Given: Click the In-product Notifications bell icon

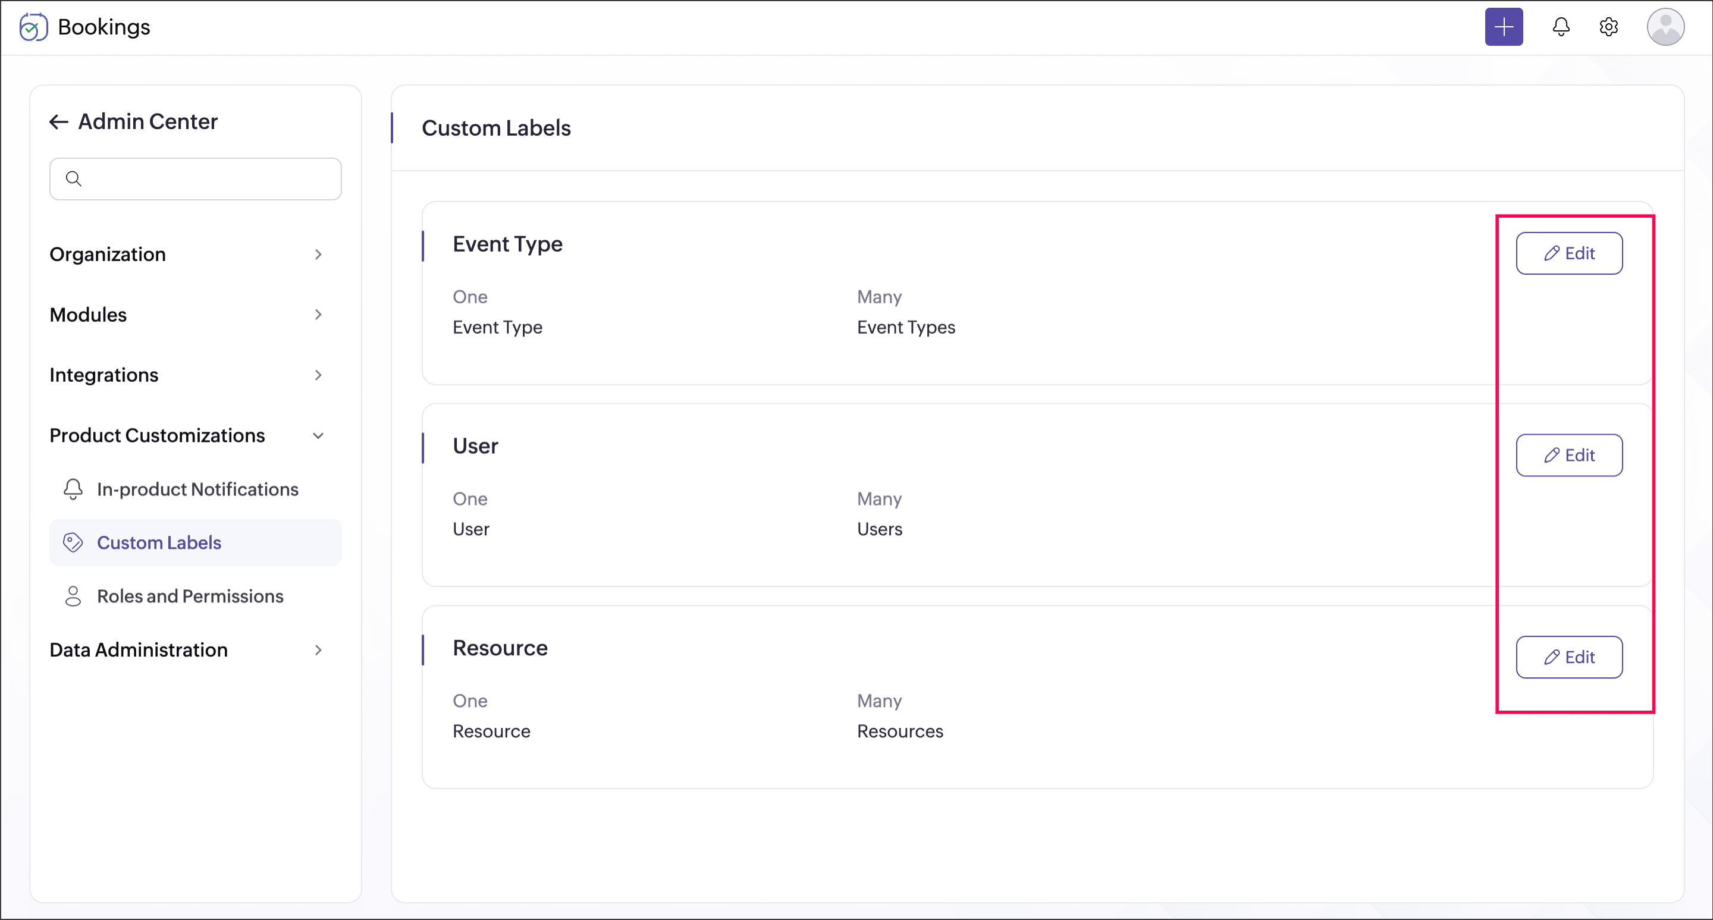Looking at the screenshot, I should click(73, 489).
